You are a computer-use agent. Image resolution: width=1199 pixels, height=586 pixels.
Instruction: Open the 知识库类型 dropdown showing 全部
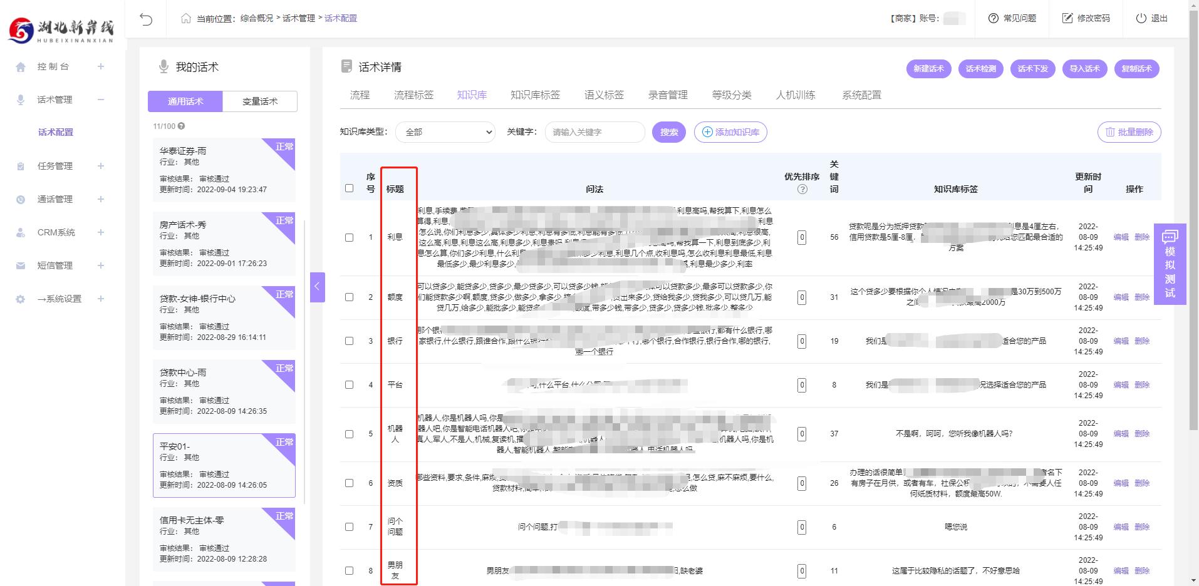point(445,132)
